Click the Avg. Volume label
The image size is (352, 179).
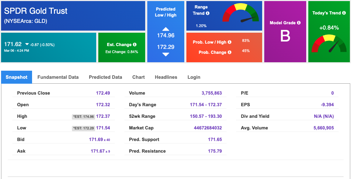(x=254, y=128)
